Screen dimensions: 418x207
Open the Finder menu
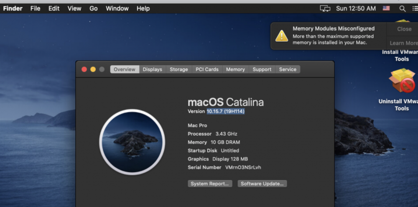(13, 8)
